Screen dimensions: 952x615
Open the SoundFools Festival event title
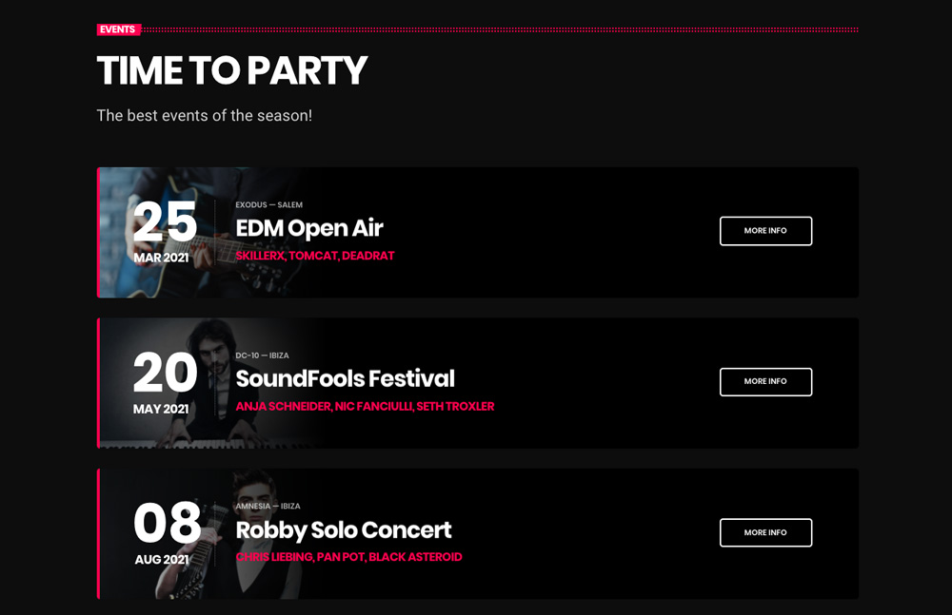pos(345,378)
